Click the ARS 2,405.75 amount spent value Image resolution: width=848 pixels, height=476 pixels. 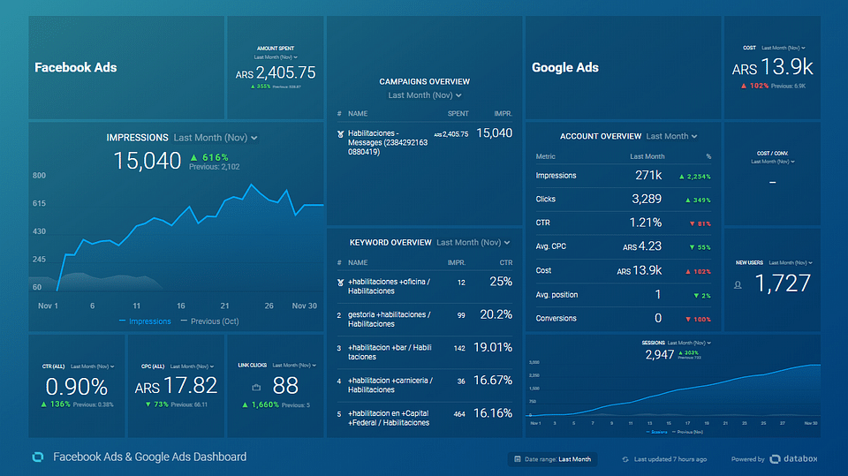[276, 73]
